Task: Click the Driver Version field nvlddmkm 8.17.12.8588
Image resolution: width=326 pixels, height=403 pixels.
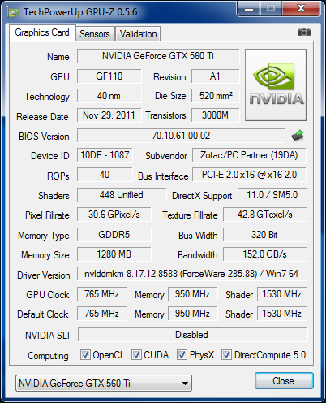Action: pos(192,274)
